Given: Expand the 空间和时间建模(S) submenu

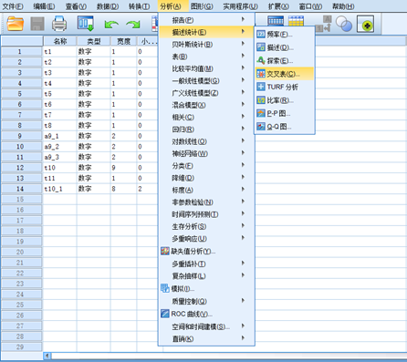Looking at the screenshot, I should pyautogui.click(x=206, y=326).
